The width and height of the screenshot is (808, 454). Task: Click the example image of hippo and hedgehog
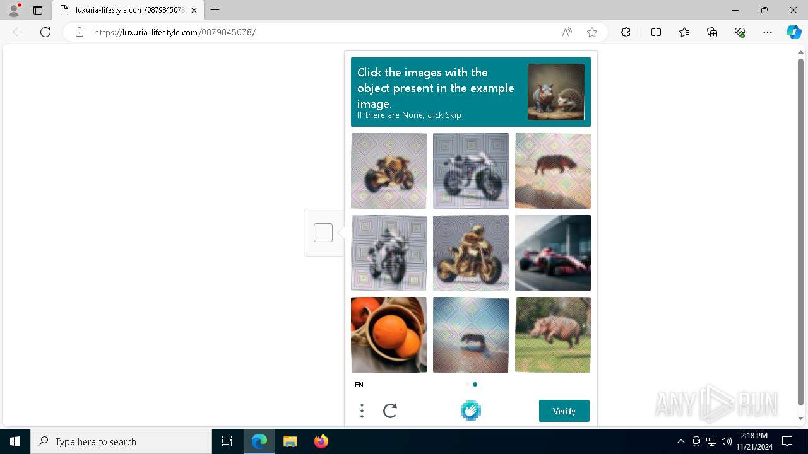point(556,92)
